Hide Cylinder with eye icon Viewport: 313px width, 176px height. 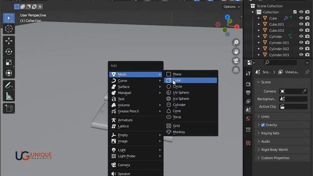pos(301,37)
